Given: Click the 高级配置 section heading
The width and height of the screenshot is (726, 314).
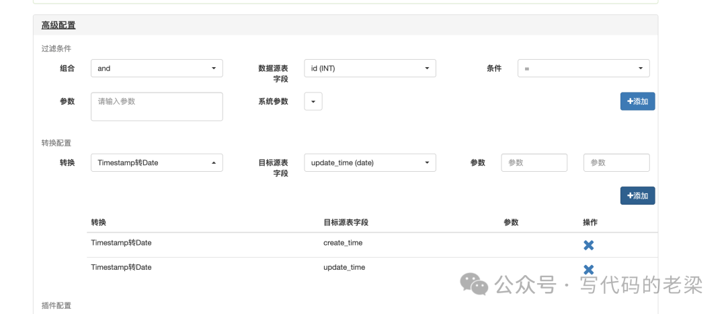Looking at the screenshot, I should (58, 25).
